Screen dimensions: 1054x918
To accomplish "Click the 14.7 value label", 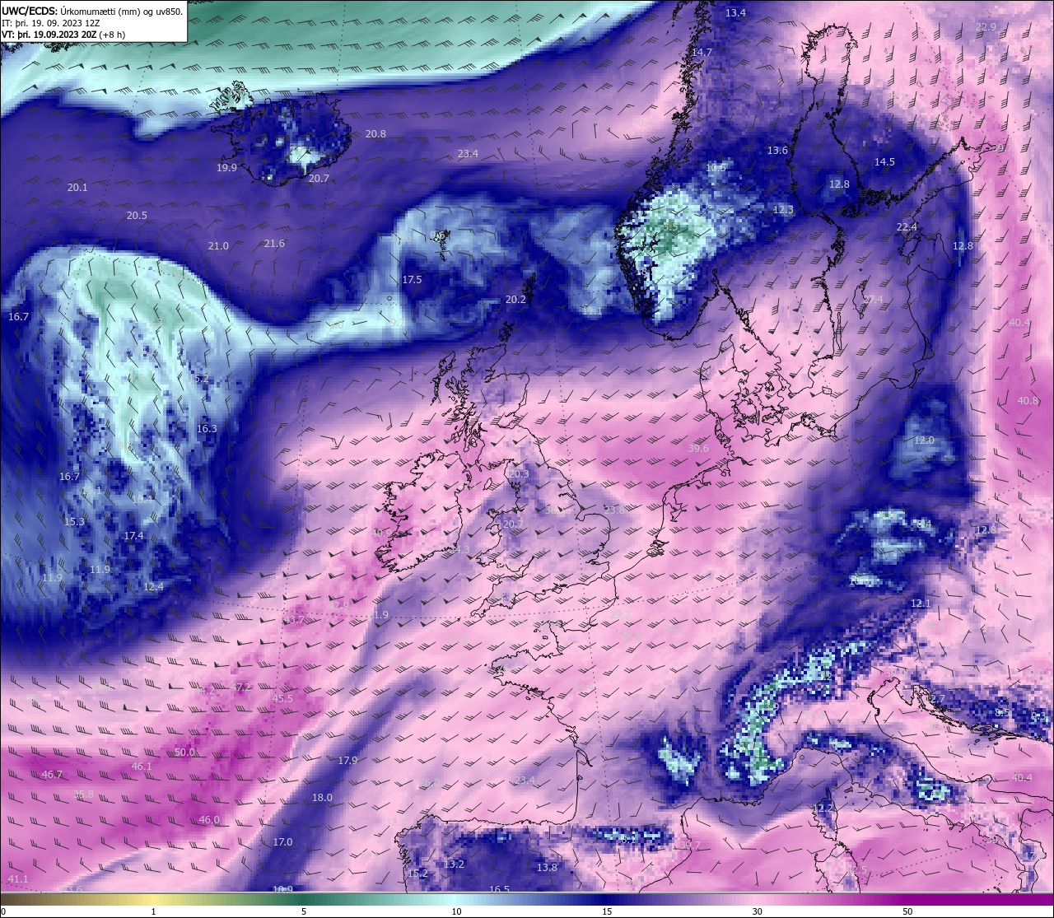I will click(x=702, y=52).
